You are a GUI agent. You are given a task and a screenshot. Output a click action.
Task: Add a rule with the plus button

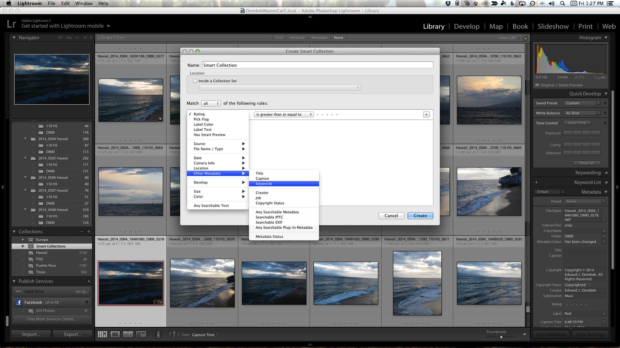point(426,114)
